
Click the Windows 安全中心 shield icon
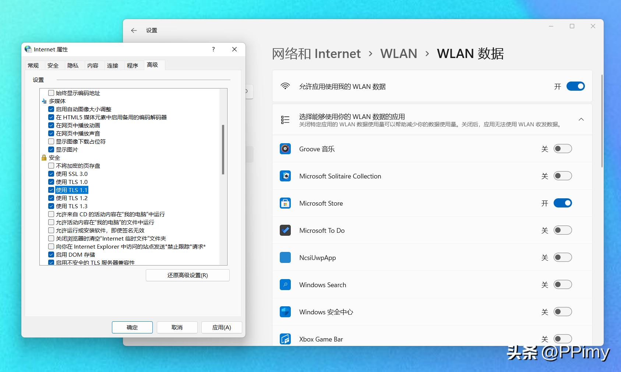click(285, 312)
